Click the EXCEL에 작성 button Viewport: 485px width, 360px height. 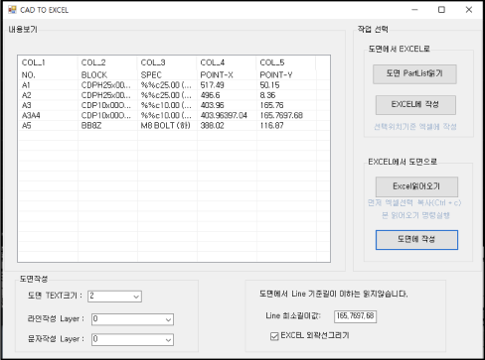415,105
